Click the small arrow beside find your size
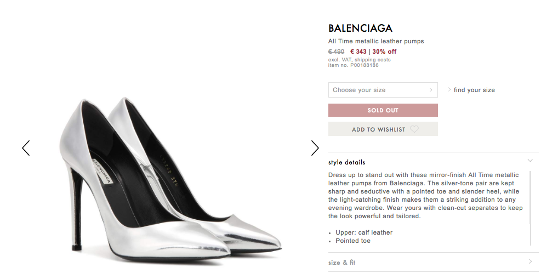The image size is (558, 273). tap(449, 90)
